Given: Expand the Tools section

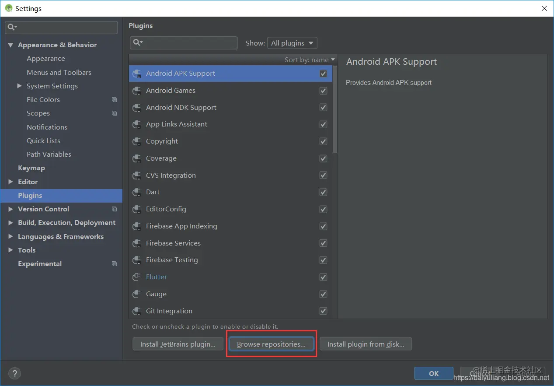Looking at the screenshot, I should (10, 250).
